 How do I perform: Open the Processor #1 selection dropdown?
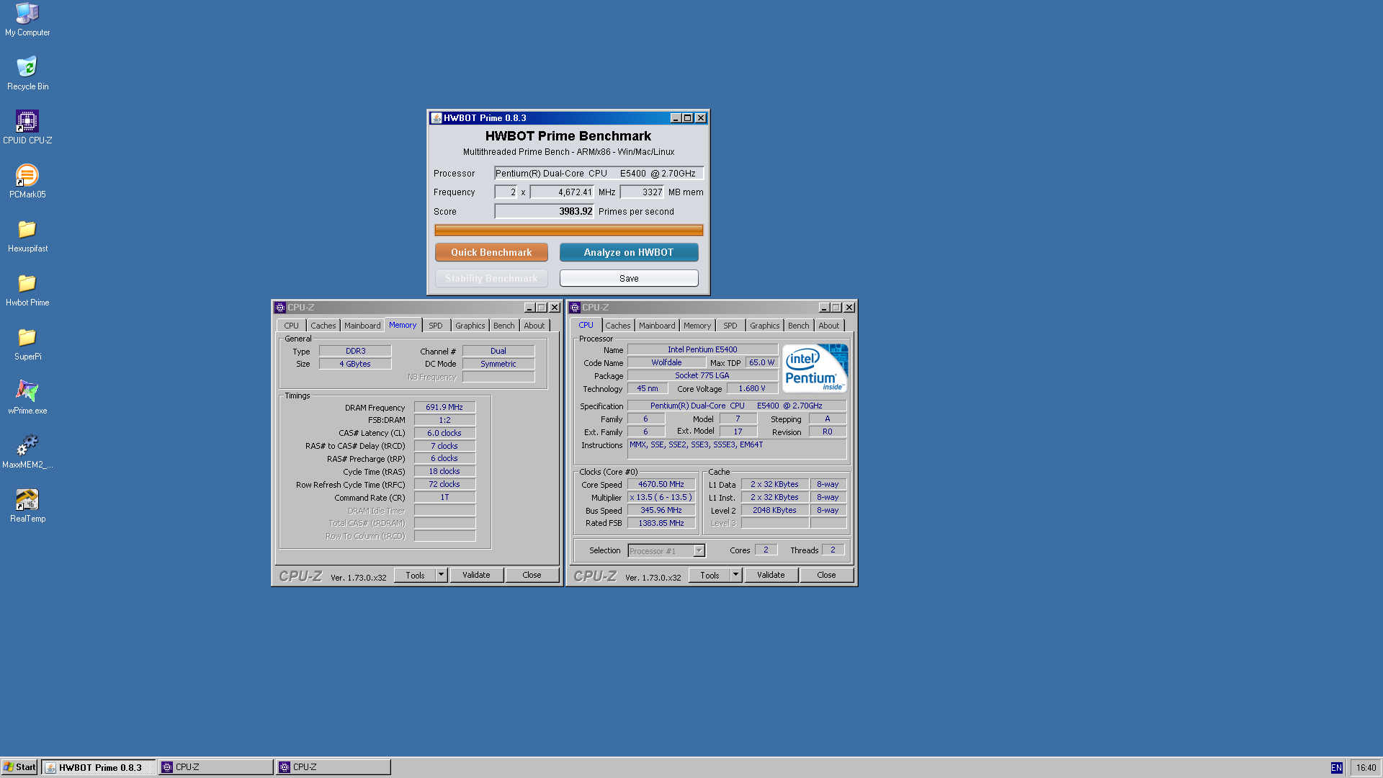(666, 551)
